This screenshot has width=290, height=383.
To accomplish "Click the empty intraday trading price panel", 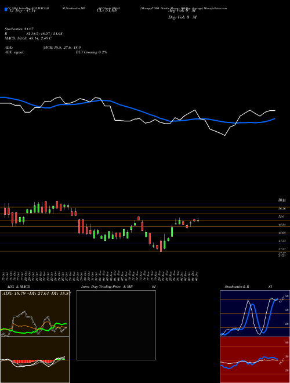I will (116, 325).
